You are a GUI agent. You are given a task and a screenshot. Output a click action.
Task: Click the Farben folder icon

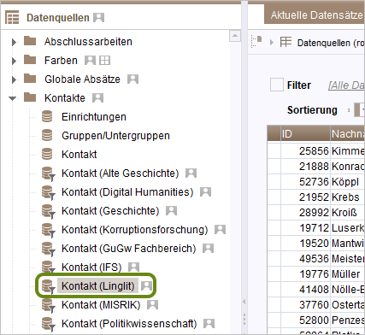coord(30,60)
